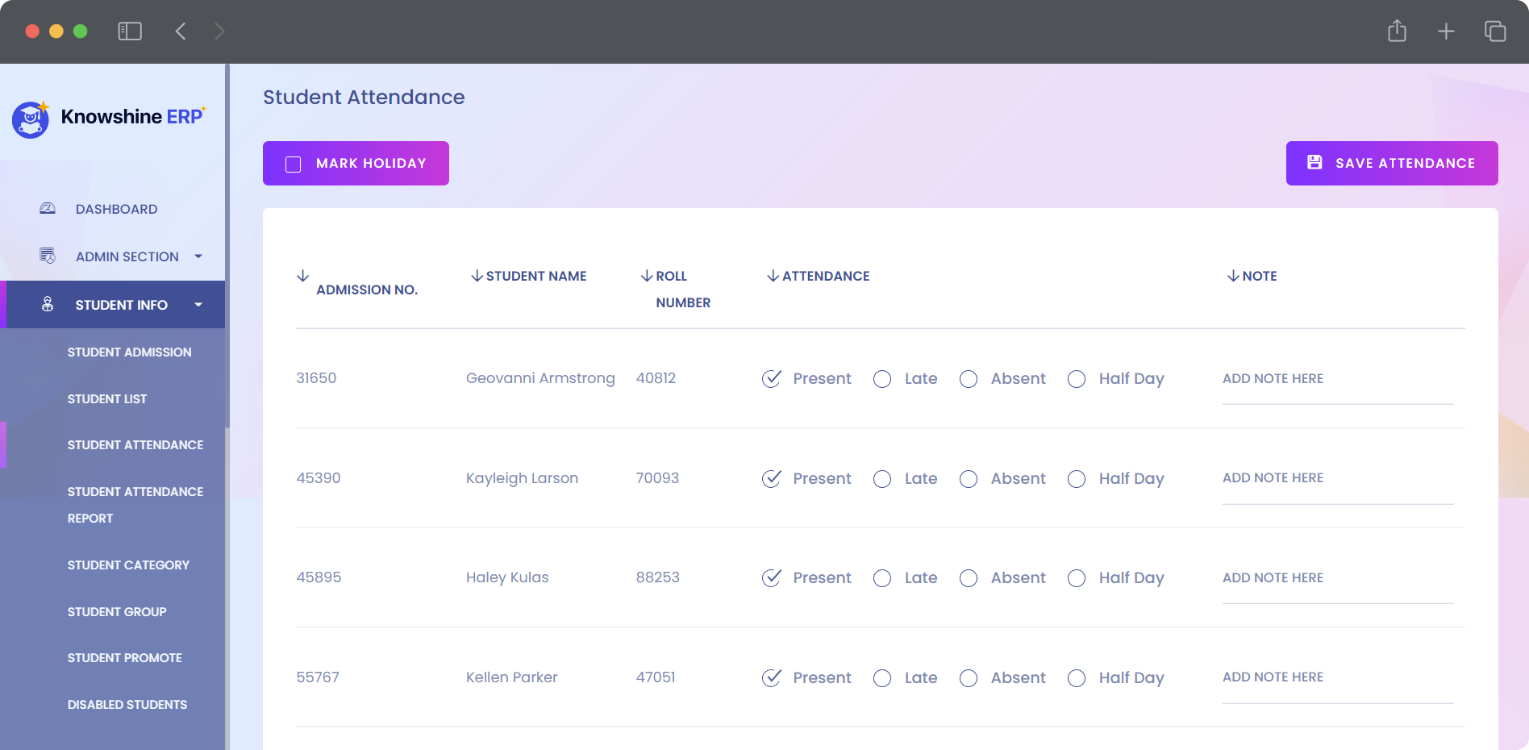
Task: Click the sidebar vertical scrollbar
Action: point(227,246)
